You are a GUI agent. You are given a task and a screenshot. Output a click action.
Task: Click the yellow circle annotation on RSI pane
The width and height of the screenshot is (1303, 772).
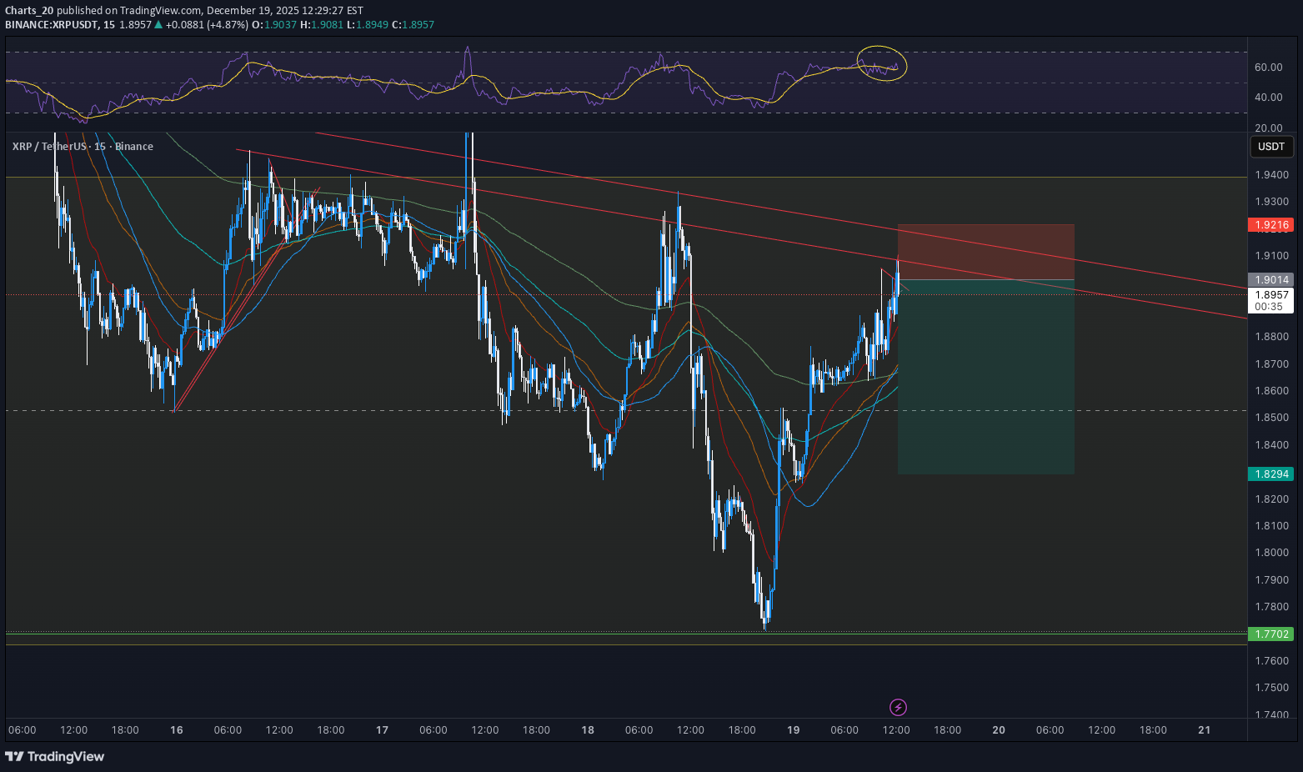[x=882, y=64]
